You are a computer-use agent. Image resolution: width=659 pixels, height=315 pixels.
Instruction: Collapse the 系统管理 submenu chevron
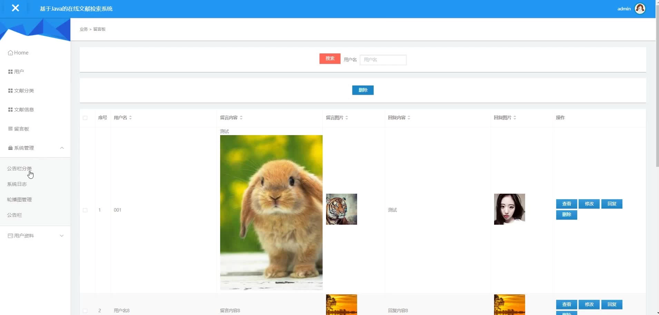point(62,148)
